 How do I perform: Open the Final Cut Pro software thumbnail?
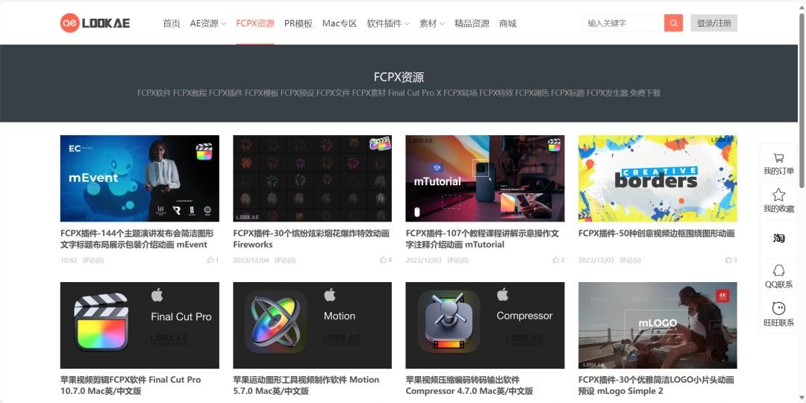pos(140,325)
